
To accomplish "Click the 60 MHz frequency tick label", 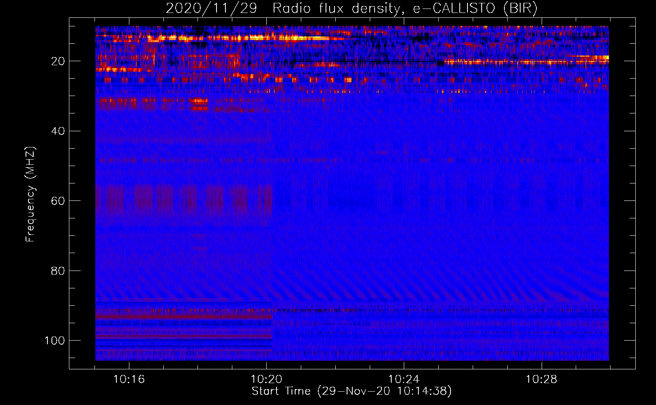I will tap(58, 201).
